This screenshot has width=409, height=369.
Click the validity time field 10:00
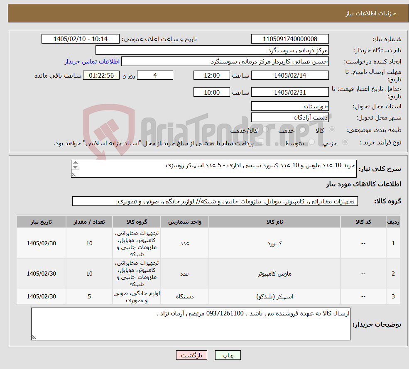click(x=211, y=92)
